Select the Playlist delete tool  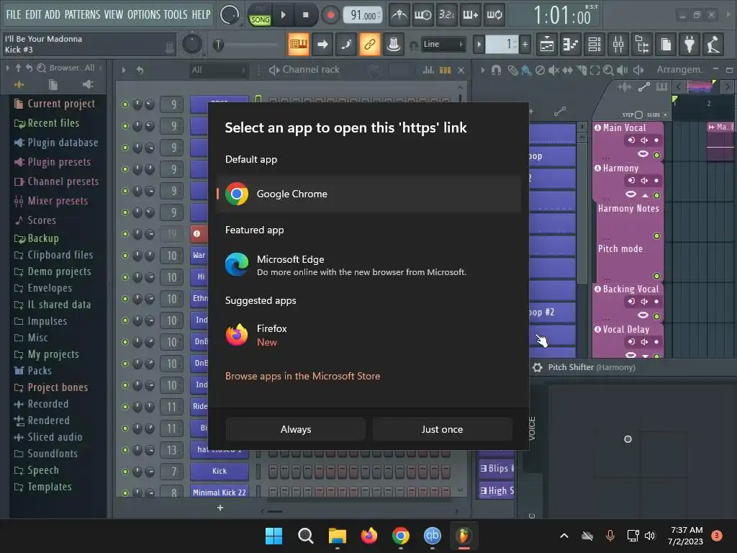(540, 70)
